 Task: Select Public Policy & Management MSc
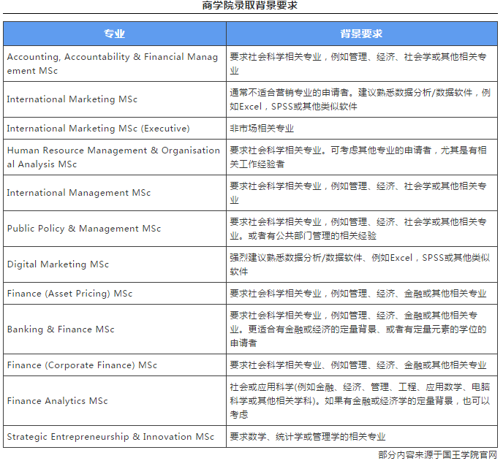(84, 229)
